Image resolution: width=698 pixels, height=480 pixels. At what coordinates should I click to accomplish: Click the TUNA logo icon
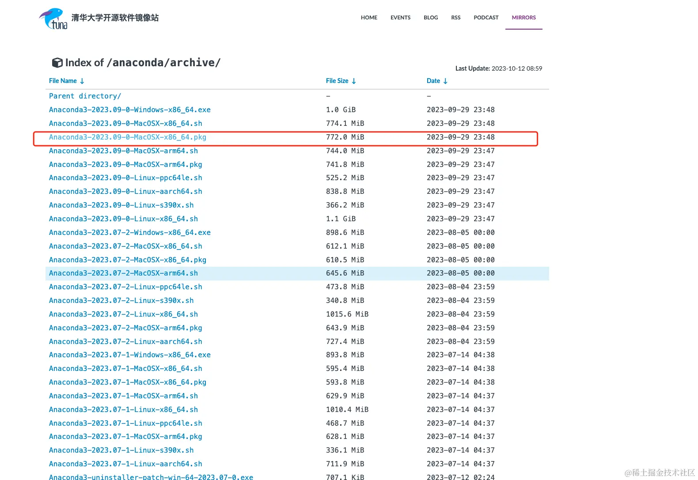[53, 19]
